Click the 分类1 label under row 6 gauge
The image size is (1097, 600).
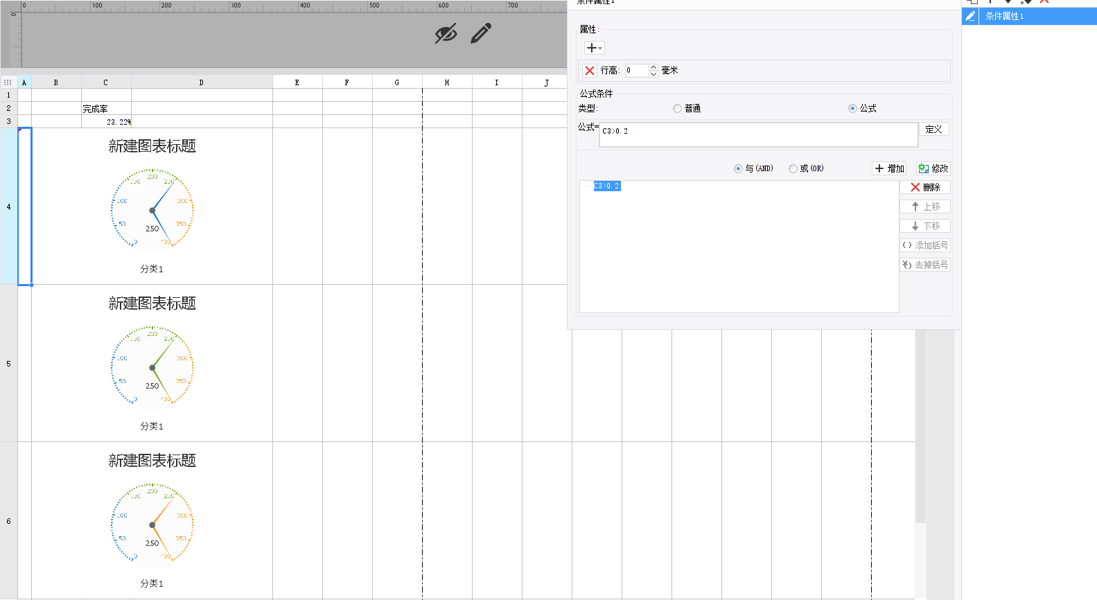(x=152, y=583)
